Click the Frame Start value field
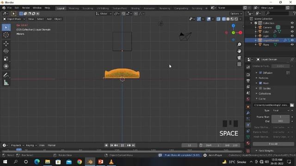The width and height of the screenshot is (296, 166). tap(281, 117)
